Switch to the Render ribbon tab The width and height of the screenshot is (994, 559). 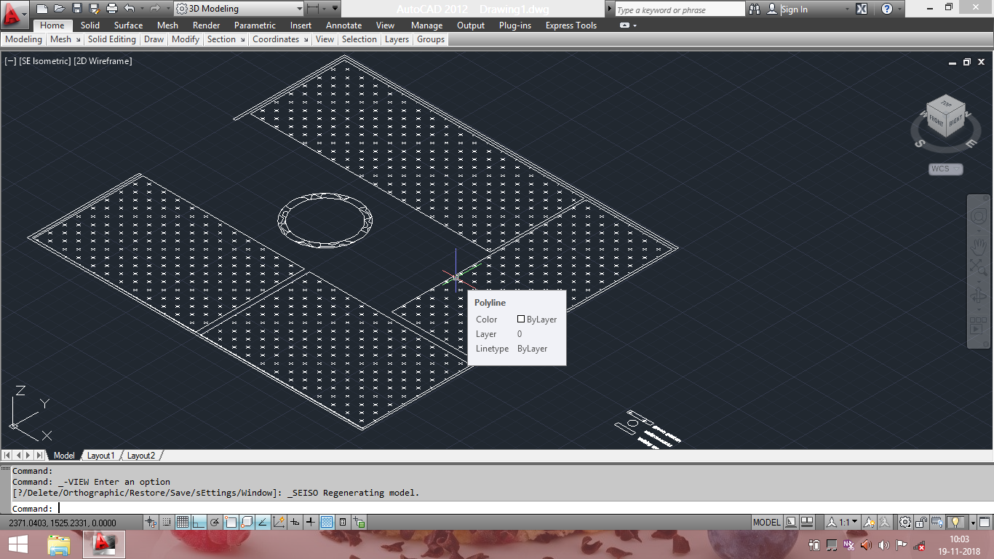tap(206, 25)
